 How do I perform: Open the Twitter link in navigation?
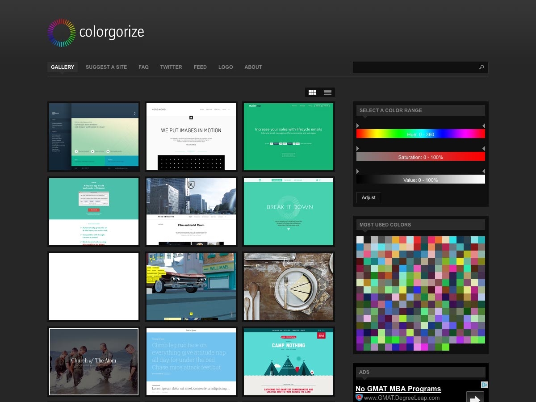point(171,67)
